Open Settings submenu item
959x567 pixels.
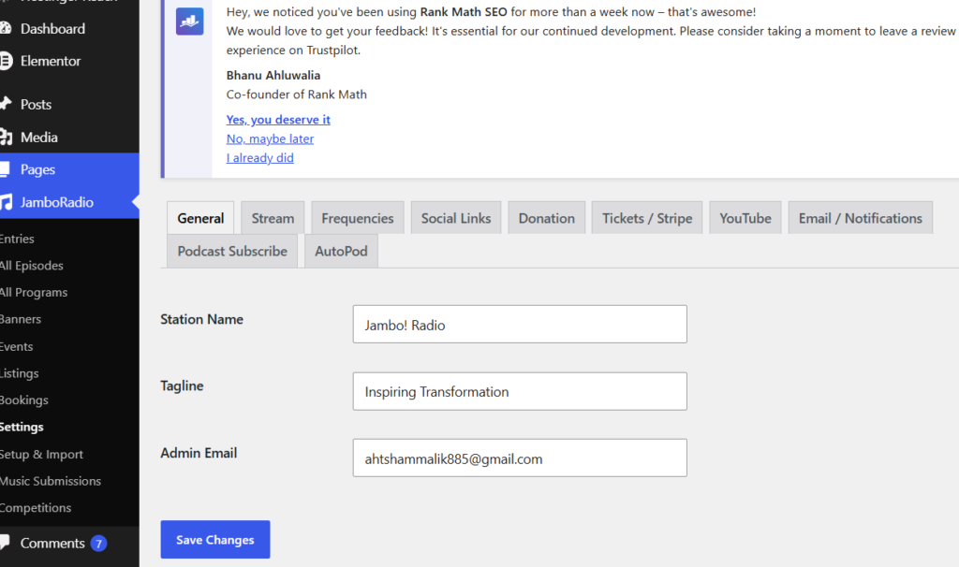click(x=22, y=427)
